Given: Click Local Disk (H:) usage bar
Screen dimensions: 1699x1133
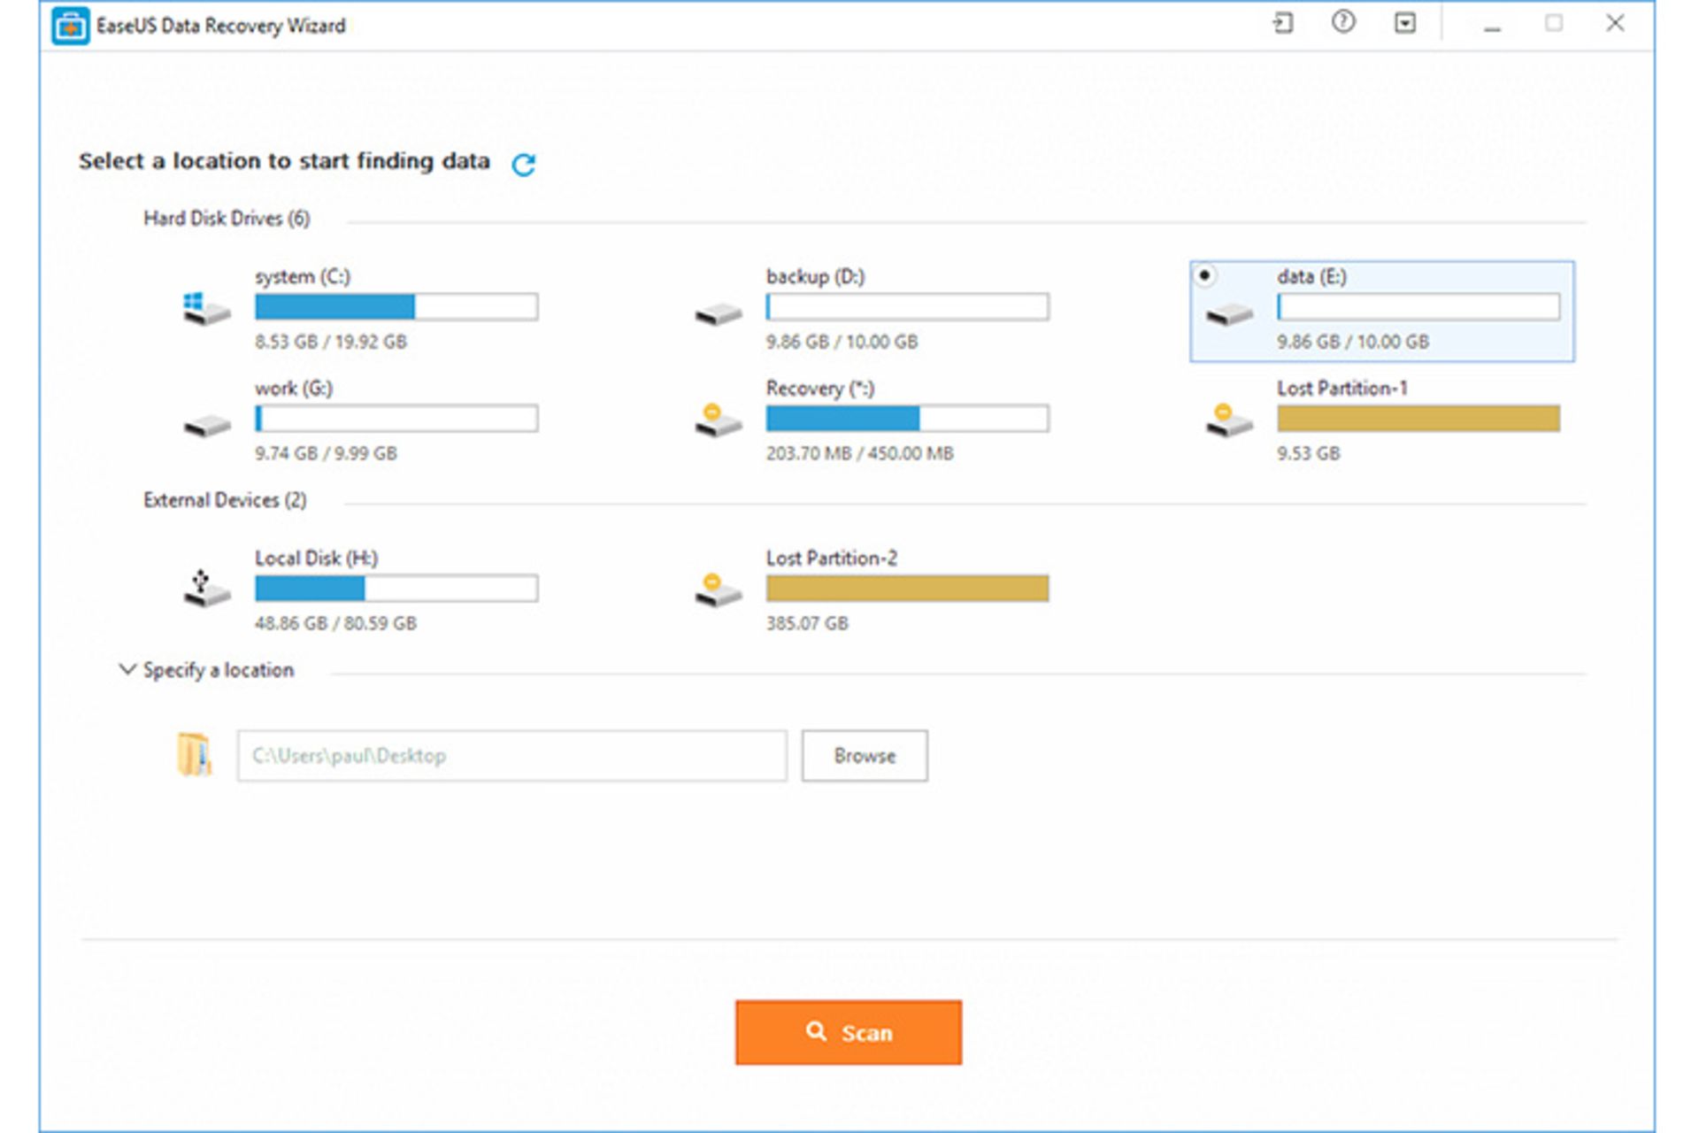Looking at the screenshot, I should point(396,589).
